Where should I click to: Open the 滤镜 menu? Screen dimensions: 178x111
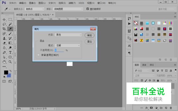[x=72, y=3]
